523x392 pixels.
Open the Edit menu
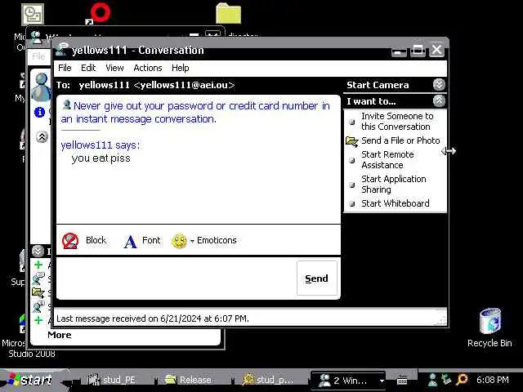click(x=88, y=68)
